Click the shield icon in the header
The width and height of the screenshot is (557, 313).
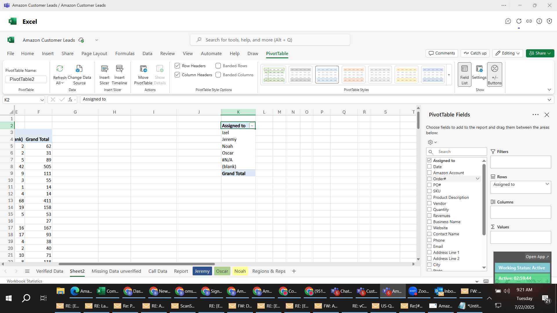[549, 21]
